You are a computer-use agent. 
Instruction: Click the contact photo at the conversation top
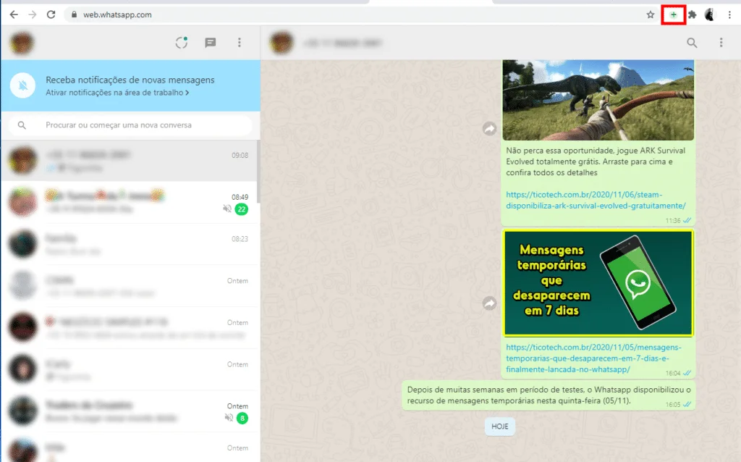coord(281,42)
